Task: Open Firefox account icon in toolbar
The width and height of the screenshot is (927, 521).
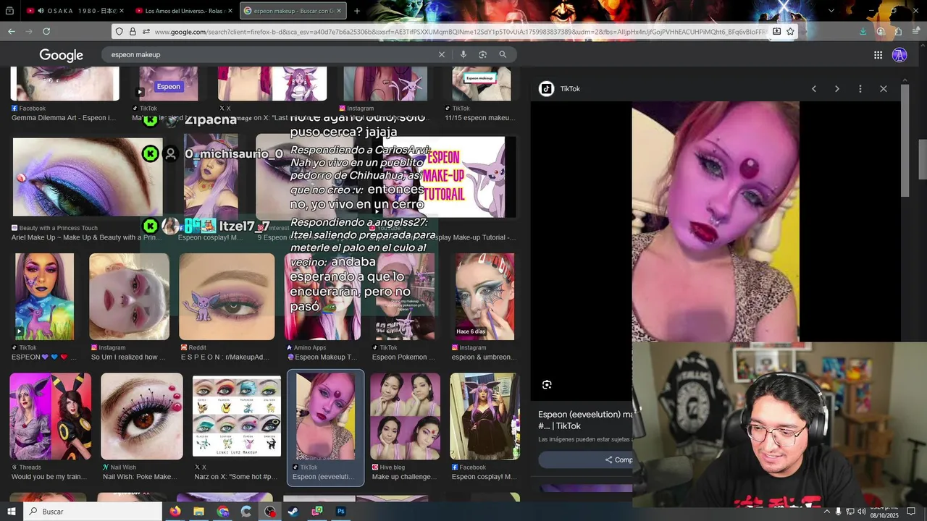Action: tap(881, 31)
